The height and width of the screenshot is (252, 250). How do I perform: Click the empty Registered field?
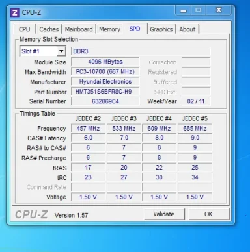pos(196,71)
